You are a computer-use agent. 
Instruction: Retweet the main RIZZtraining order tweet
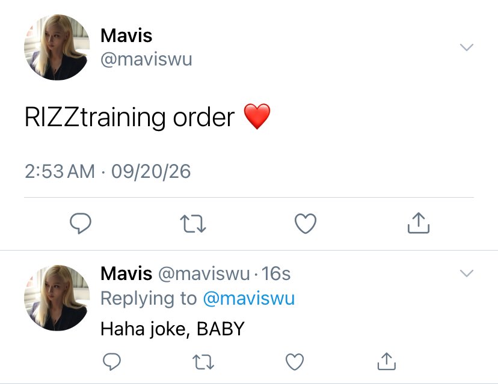[193, 224]
